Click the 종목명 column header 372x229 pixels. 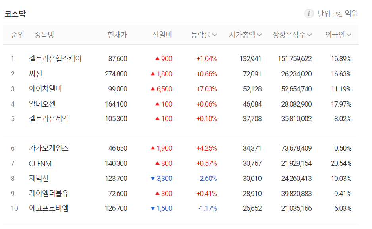44,35
